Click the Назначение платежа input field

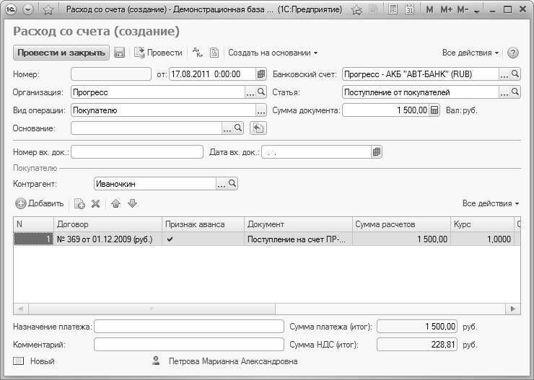189,327
